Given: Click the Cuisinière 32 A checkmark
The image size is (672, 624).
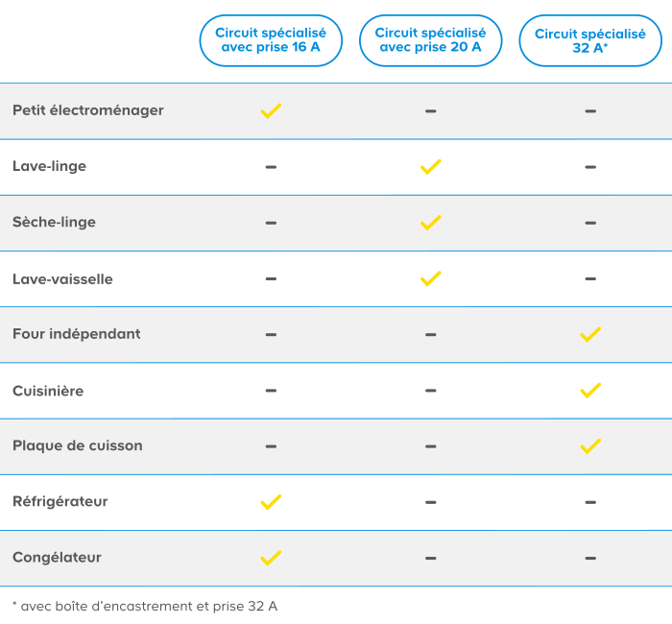Looking at the screenshot, I should 590,391.
